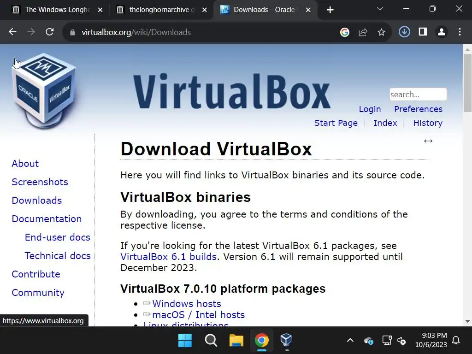Open the Chrome three-dot menu

pos(460,32)
